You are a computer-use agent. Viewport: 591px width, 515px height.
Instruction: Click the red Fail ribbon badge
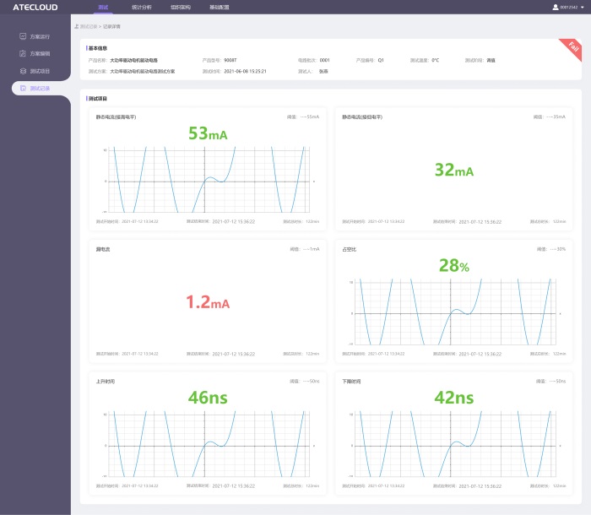[572, 48]
